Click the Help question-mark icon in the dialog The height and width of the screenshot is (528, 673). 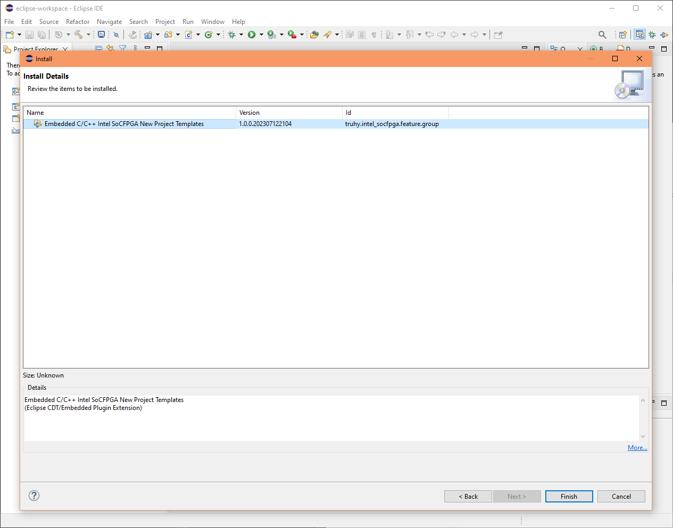pos(34,496)
